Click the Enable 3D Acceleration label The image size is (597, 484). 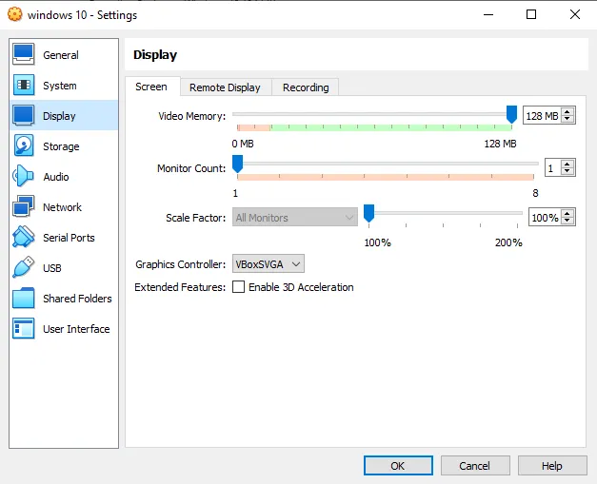[301, 287]
